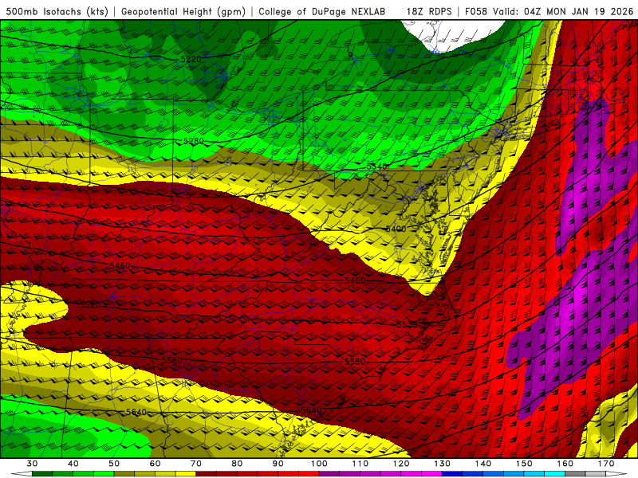Click the eastern 5460 contour label
Image resolution: width=638 pixels, height=478 pixels.
click(x=355, y=280)
